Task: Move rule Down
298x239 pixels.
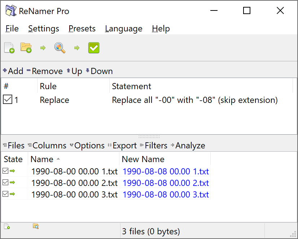Action: tap(99, 71)
